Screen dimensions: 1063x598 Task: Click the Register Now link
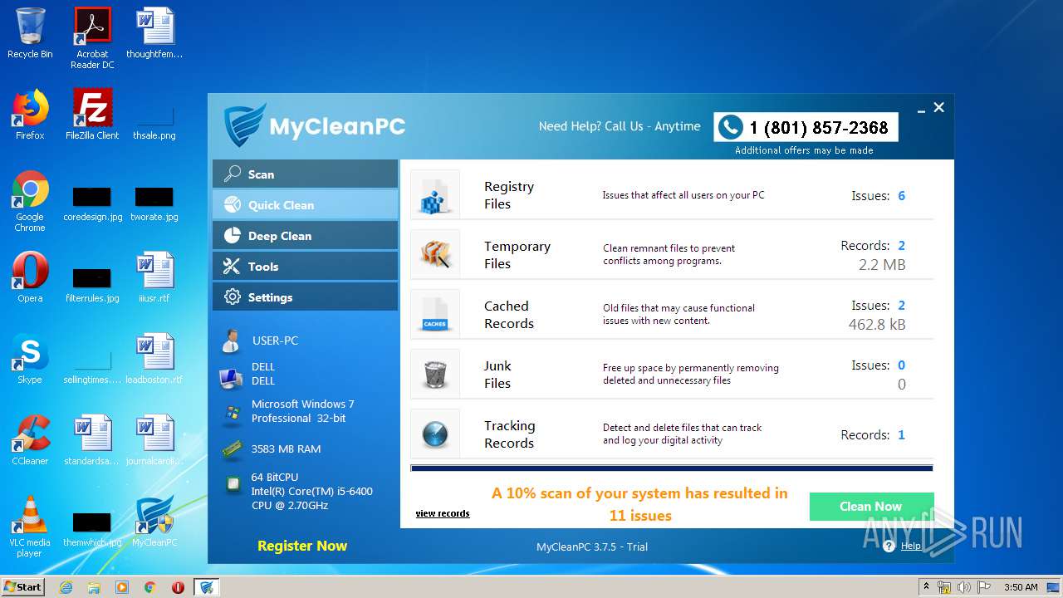point(302,546)
